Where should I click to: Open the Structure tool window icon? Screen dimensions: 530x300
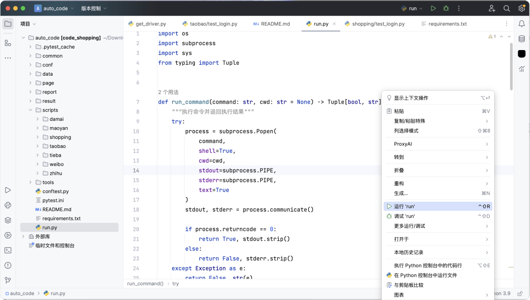click(8, 43)
